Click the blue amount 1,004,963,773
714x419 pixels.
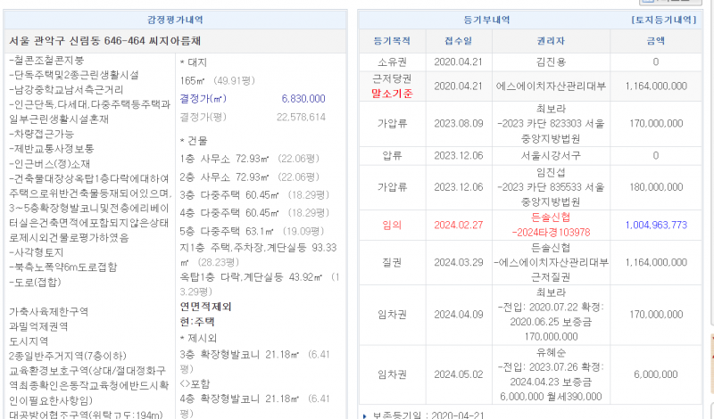pos(655,226)
